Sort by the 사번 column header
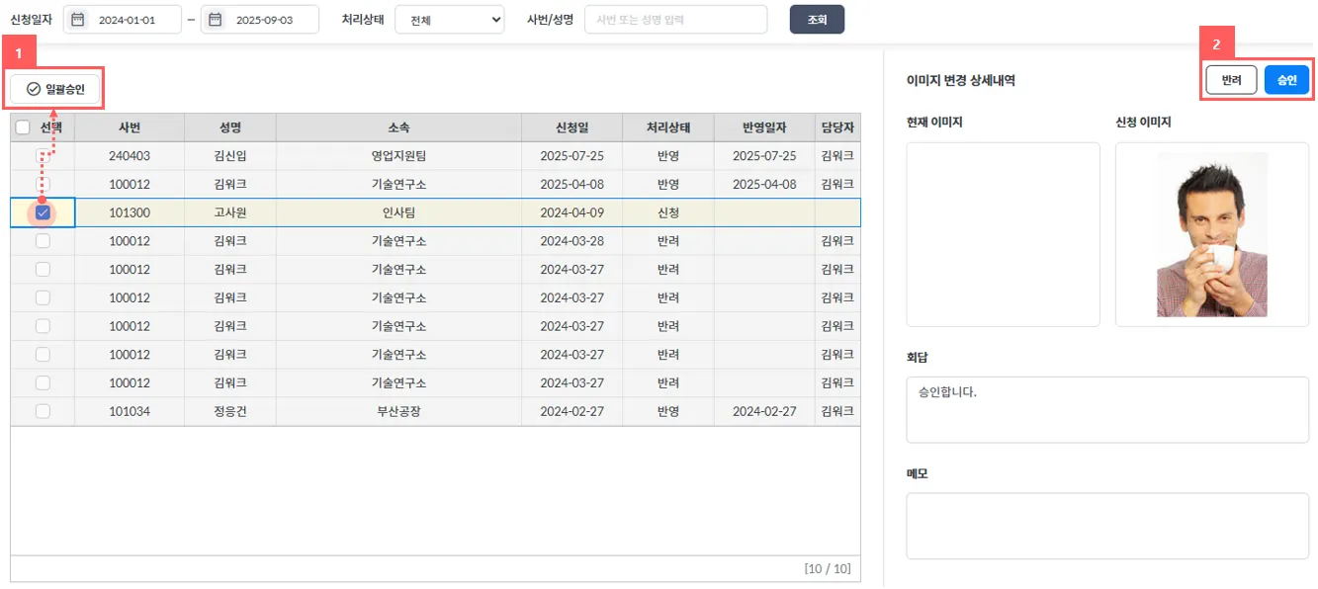Image resolution: width=1318 pixels, height=589 pixels. tap(130, 127)
